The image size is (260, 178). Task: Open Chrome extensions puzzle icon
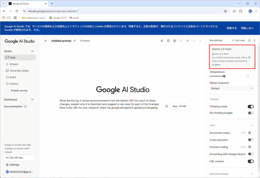[241, 11]
